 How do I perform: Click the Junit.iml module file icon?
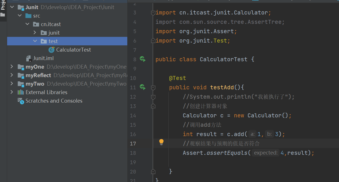click(x=28, y=58)
